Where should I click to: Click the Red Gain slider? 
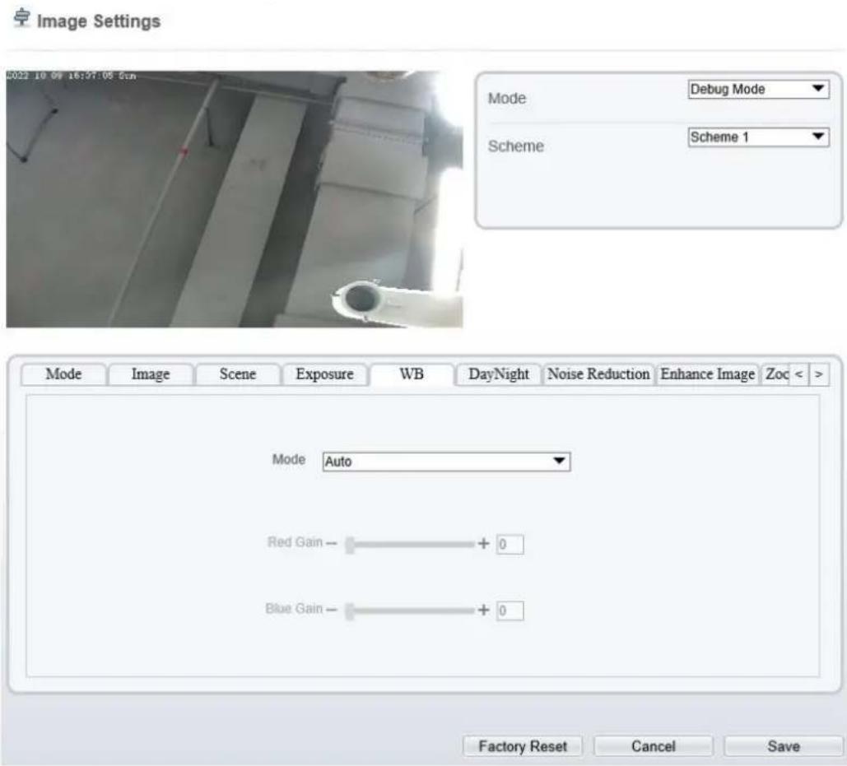(410, 544)
